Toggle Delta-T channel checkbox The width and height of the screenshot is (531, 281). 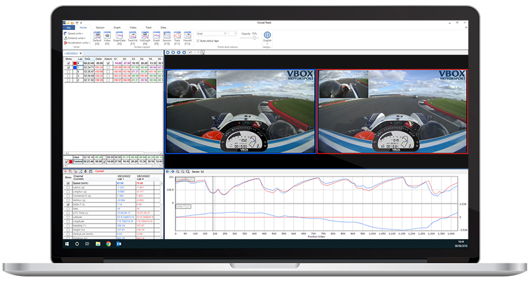click(x=68, y=204)
